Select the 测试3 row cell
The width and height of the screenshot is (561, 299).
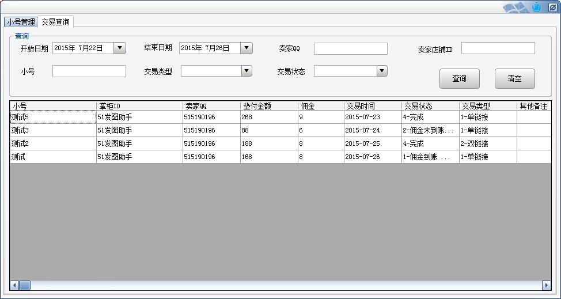tap(53, 130)
